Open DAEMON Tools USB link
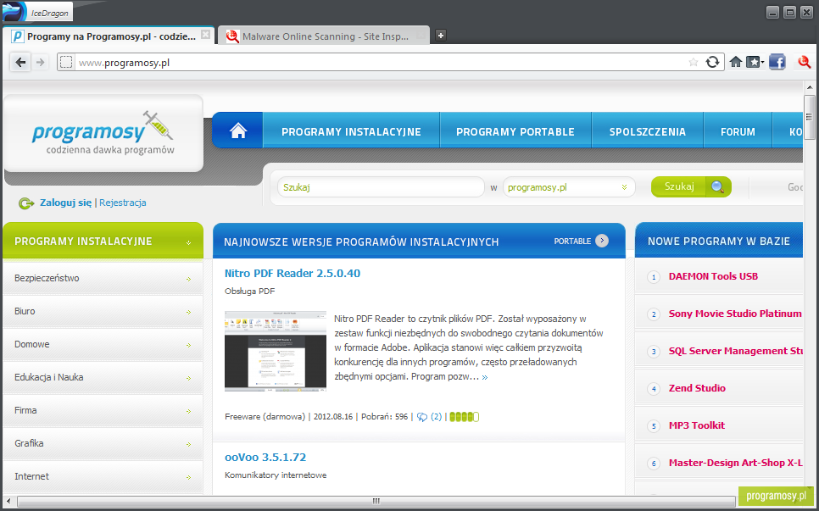The width and height of the screenshot is (819, 511). (713, 276)
